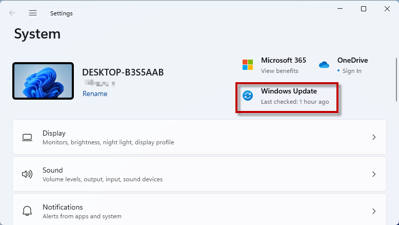Click the System page heading
Image resolution: width=399 pixels, height=225 pixels.
[37, 34]
